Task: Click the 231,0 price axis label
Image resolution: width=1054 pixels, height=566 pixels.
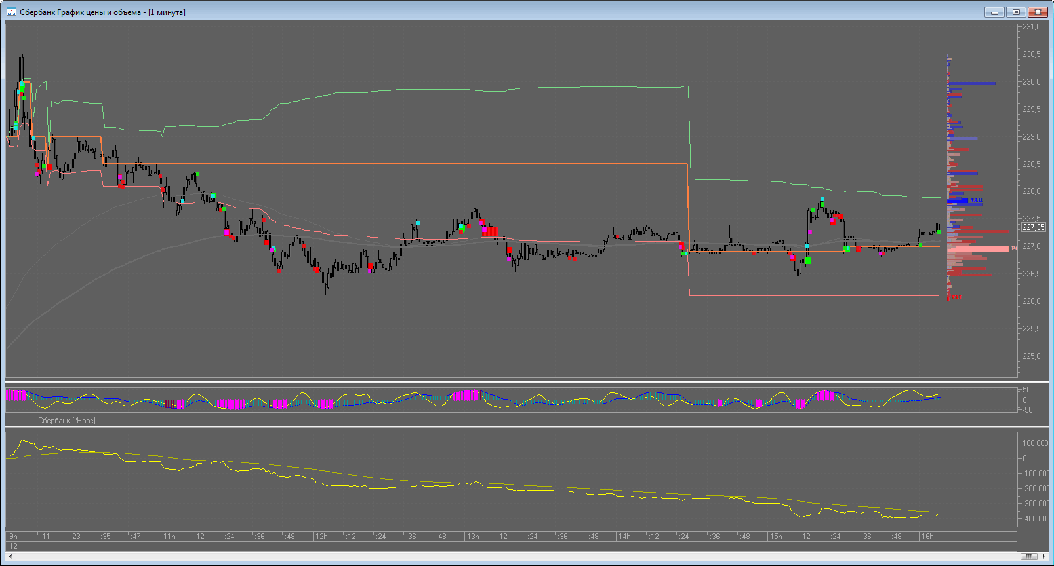Action: (1032, 27)
